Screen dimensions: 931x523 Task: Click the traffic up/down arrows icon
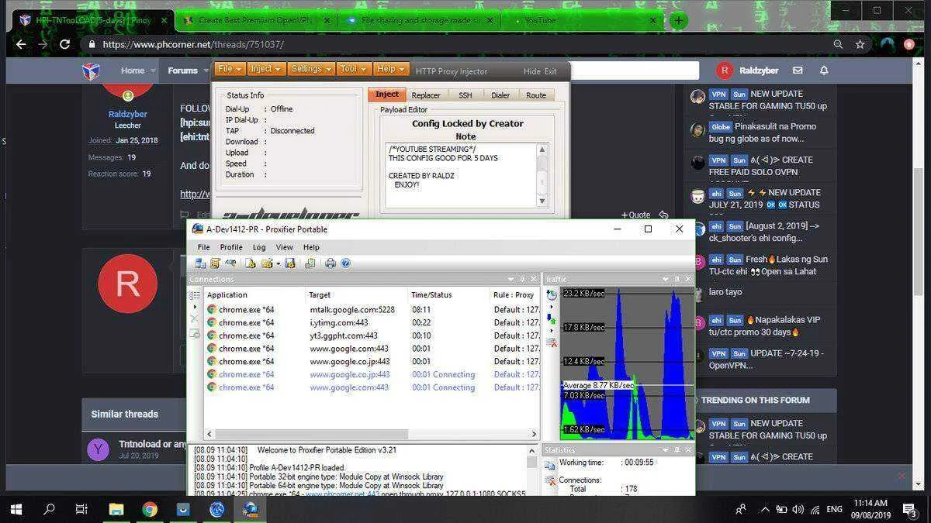[552, 318]
